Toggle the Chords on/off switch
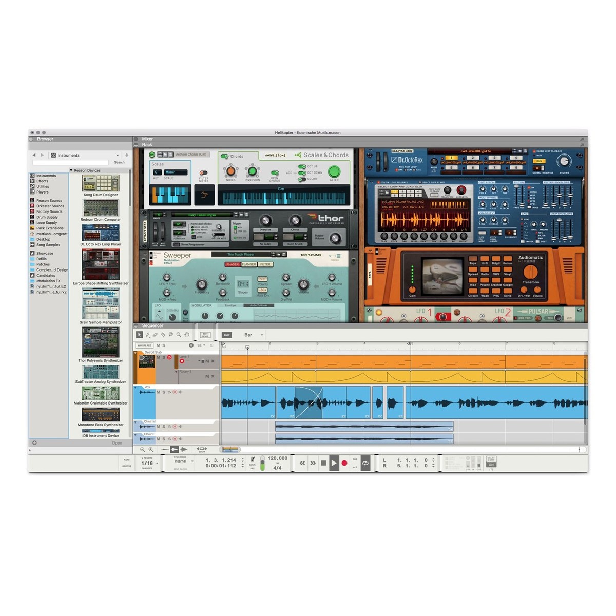 click(x=225, y=156)
